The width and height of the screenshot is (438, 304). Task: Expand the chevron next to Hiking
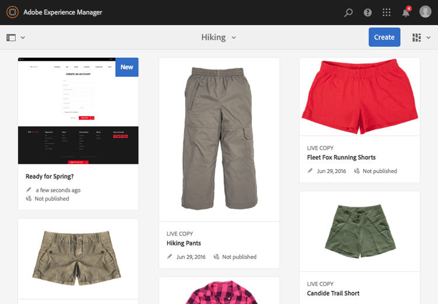click(x=234, y=37)
